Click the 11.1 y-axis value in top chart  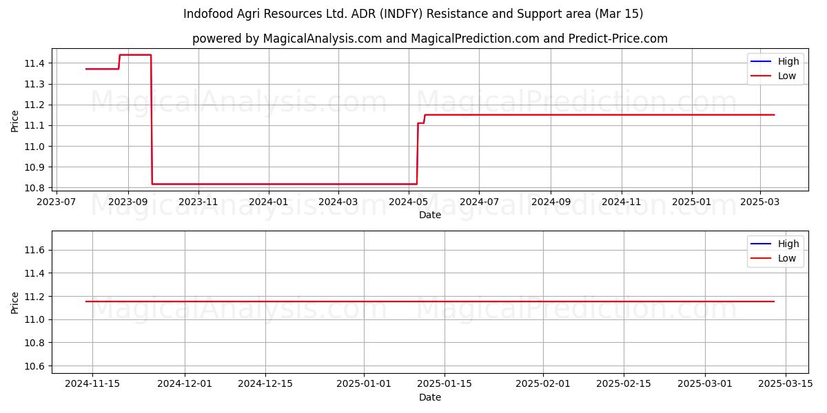click(35, 125)
